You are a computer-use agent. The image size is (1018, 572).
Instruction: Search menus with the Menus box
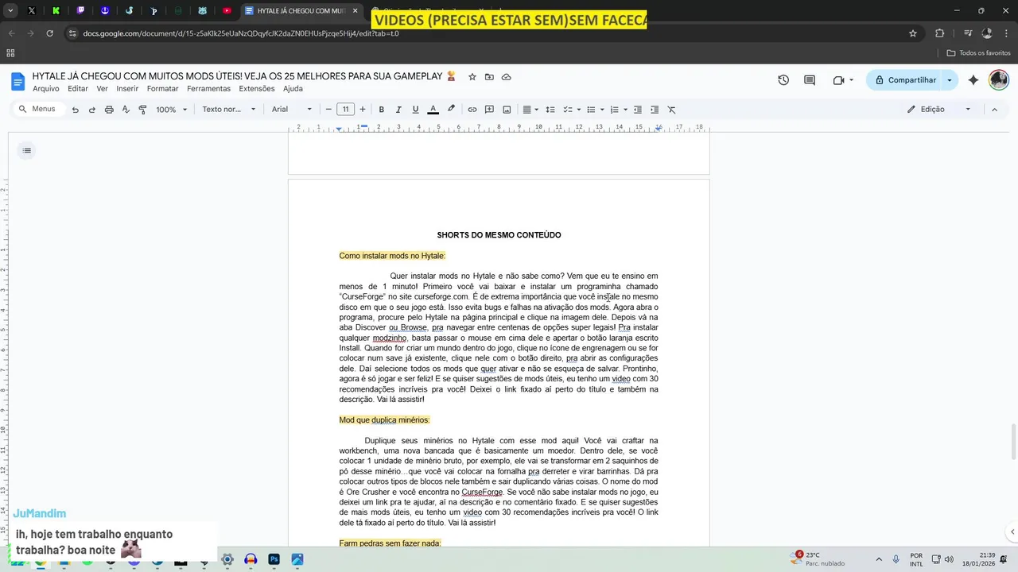40,109
